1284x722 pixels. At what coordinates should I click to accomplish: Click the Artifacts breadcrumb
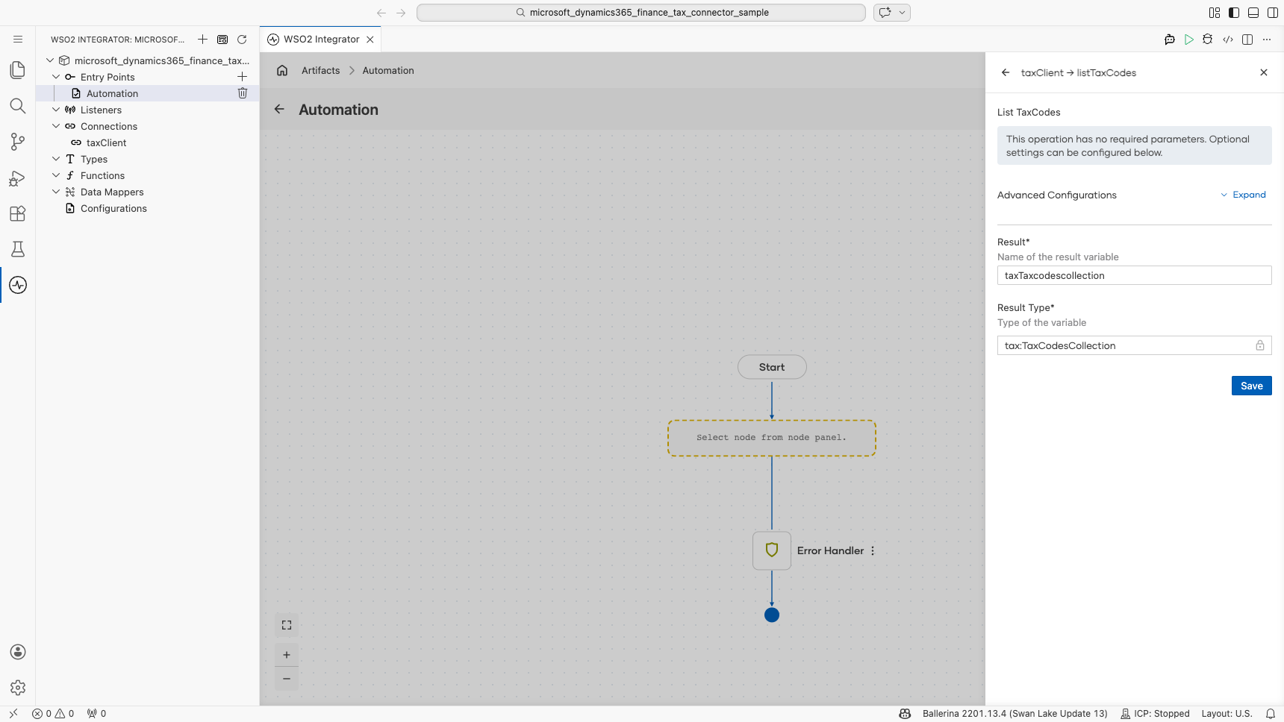(x=320, y=70)
